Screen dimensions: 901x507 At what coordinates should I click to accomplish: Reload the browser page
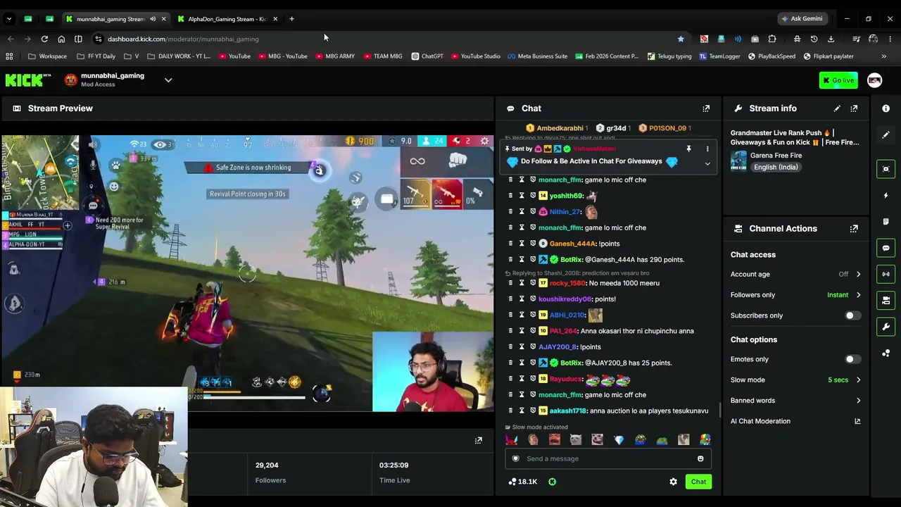[44, 39]
